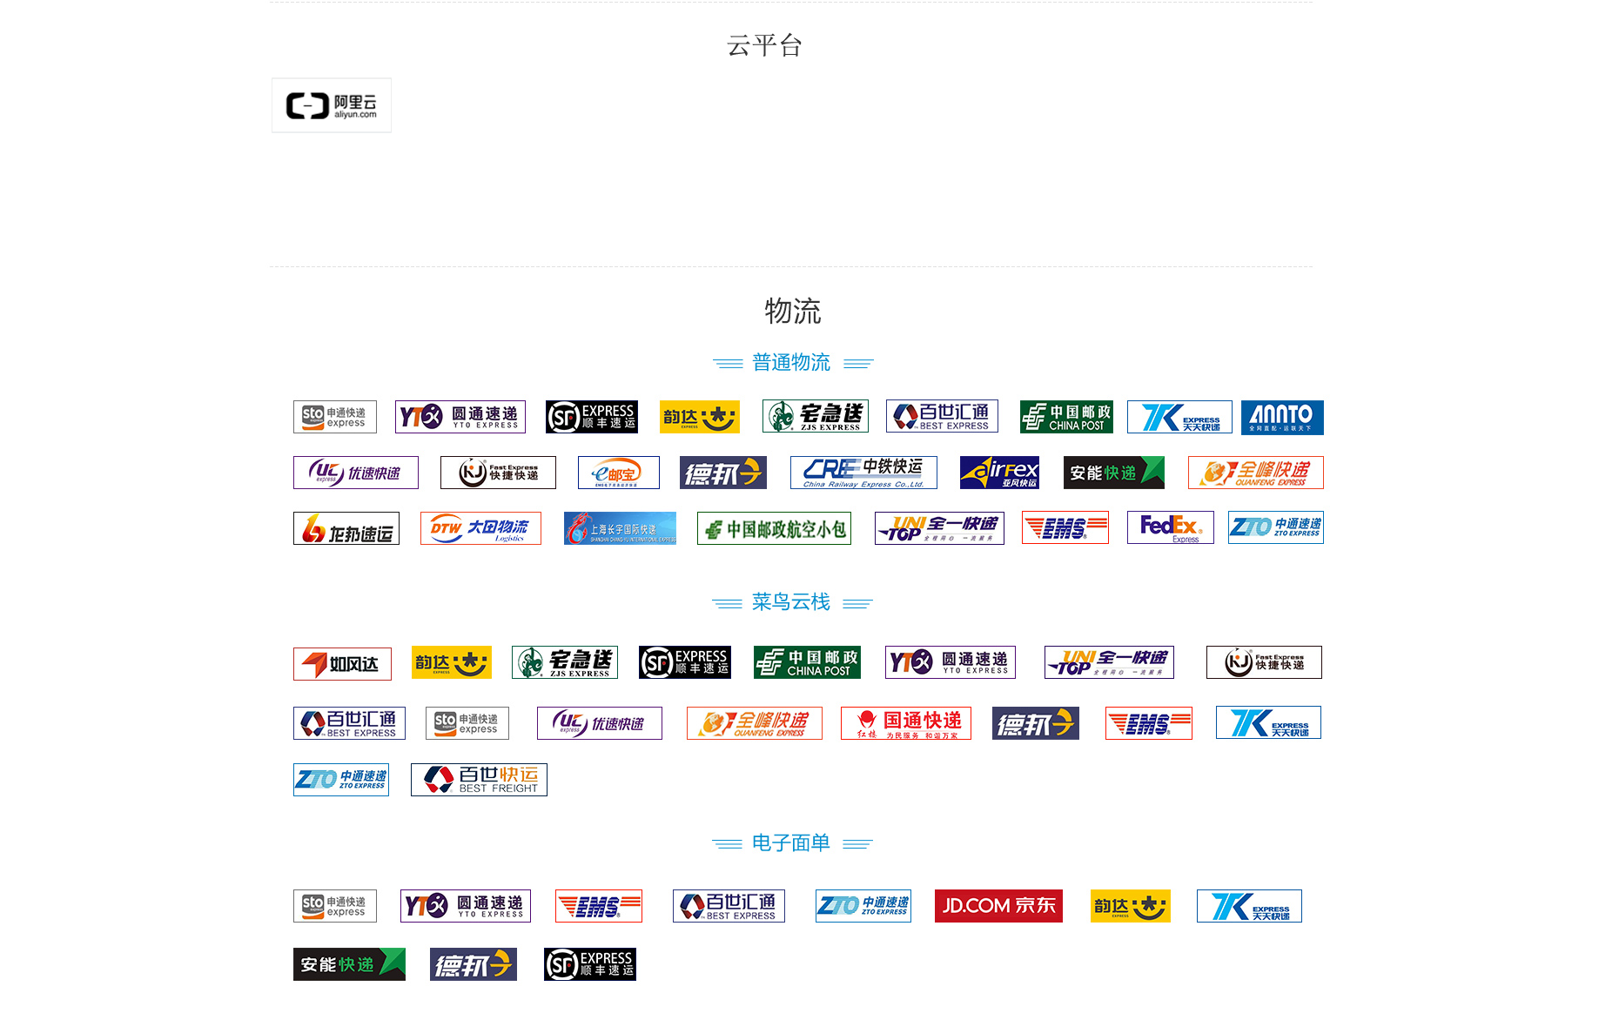The image size is (1619, 1020).
Task: Click the Aliyun 阿里云 cloud platform logo
Action: click(x=331, y=105)
